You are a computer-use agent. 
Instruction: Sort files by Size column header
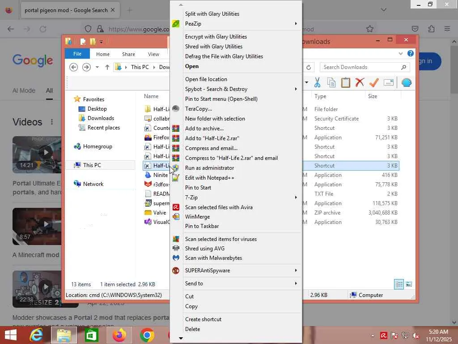[x=373, y=96]
